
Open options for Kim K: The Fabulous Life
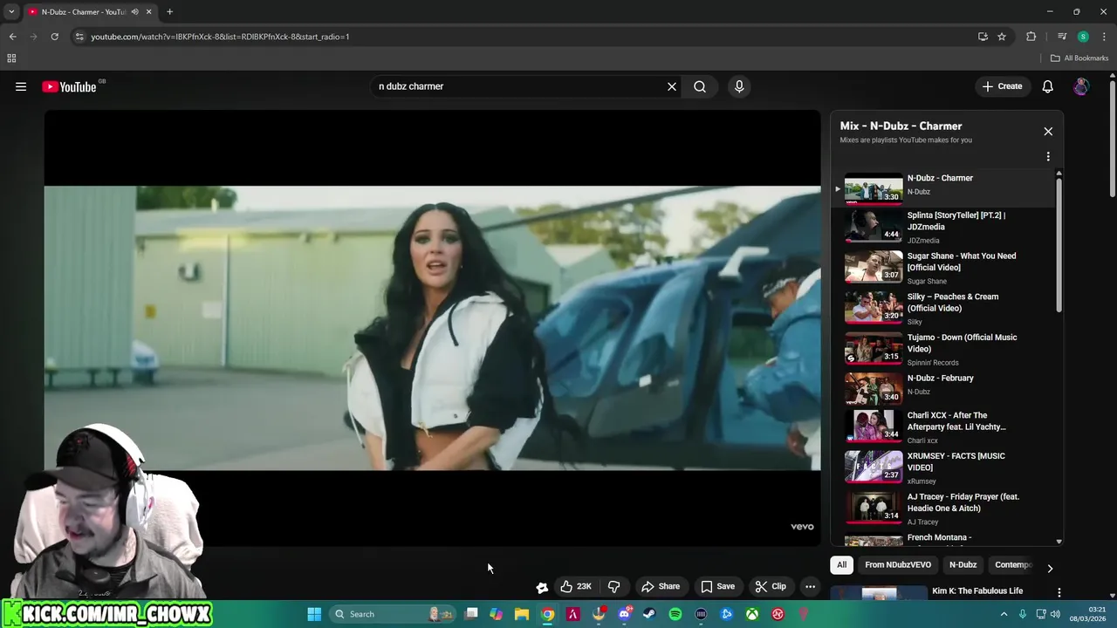point(1059,593)
